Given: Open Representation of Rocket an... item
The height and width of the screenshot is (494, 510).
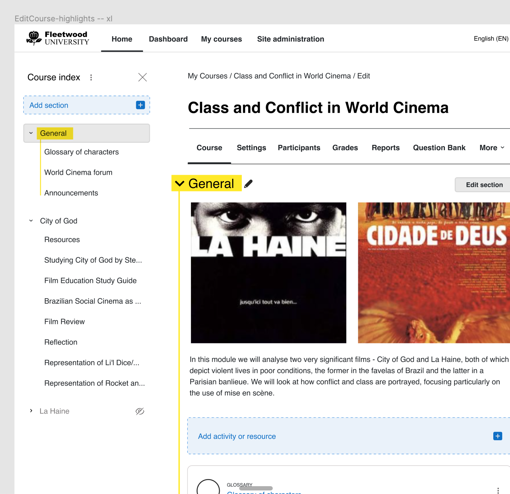Looking at the screenshot, I should [95, 383].
